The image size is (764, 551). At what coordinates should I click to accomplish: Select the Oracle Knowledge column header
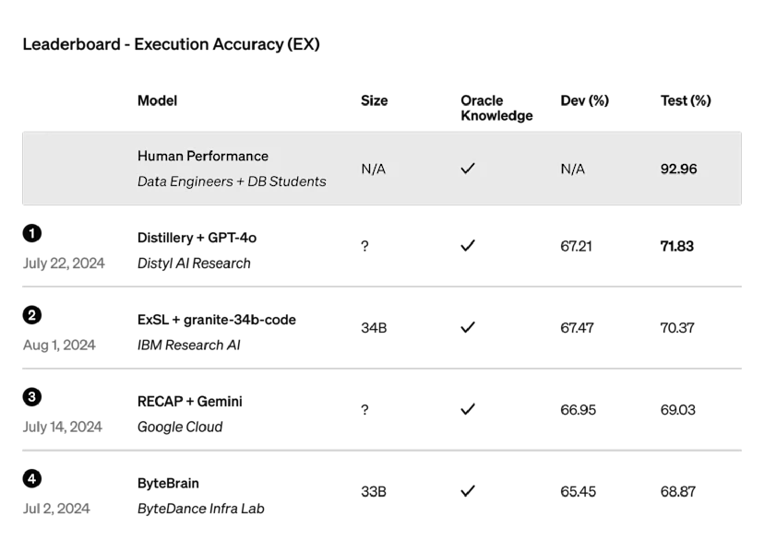pos(496,108)
